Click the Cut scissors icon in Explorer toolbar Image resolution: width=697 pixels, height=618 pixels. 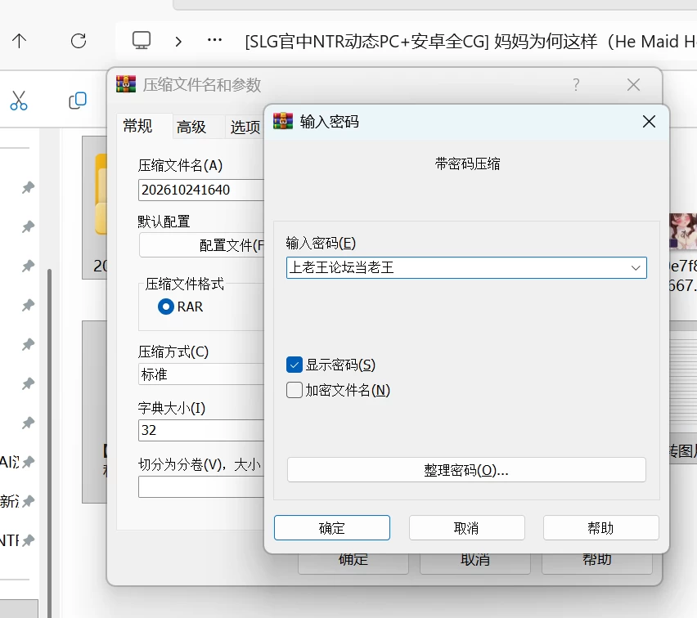coord(19,101)
